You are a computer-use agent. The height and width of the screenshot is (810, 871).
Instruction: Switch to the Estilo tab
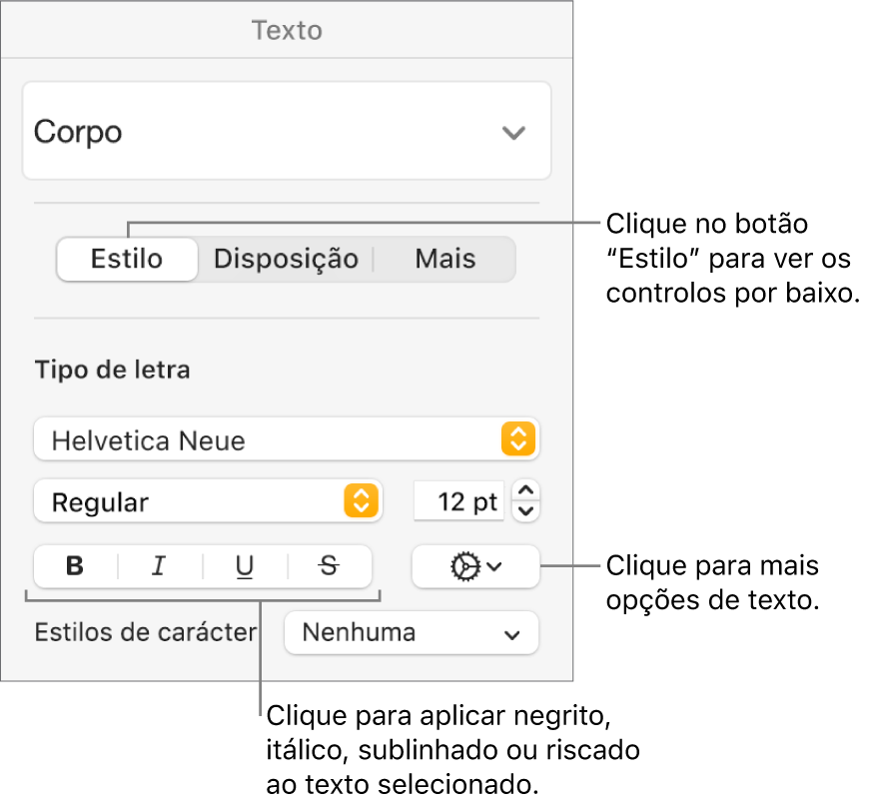click(127, 259)
